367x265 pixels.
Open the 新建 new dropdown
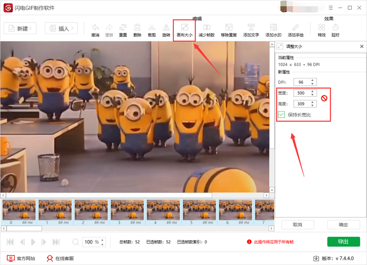(x=20, y=29)
